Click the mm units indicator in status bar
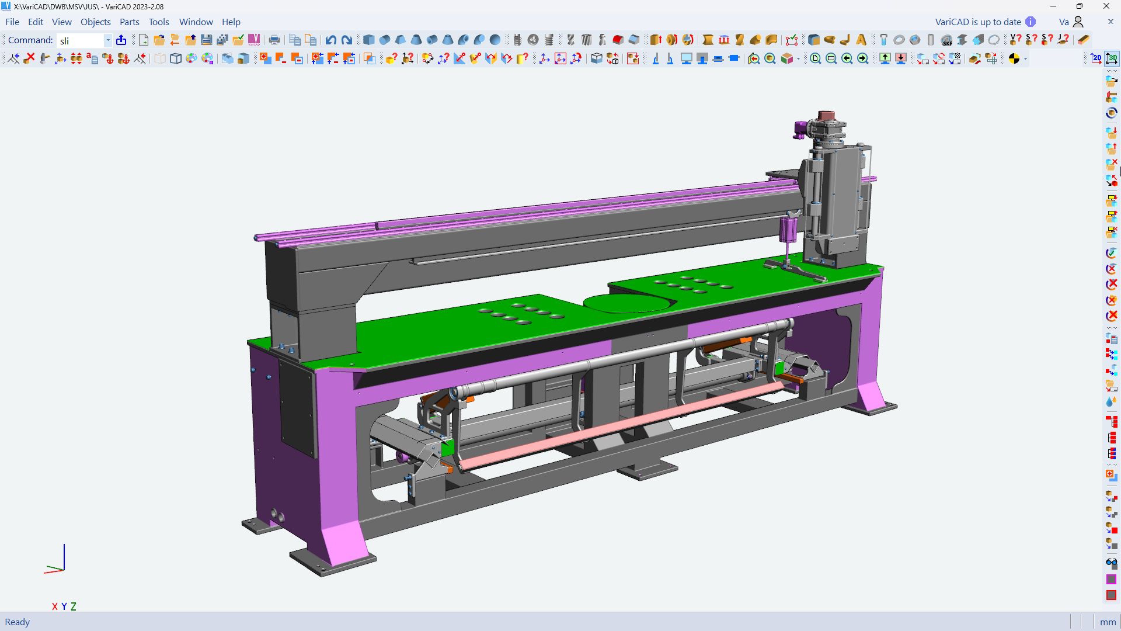The width and height of the screenshot is (1121, 631). pyautogui.click(x=1108, y=622)
